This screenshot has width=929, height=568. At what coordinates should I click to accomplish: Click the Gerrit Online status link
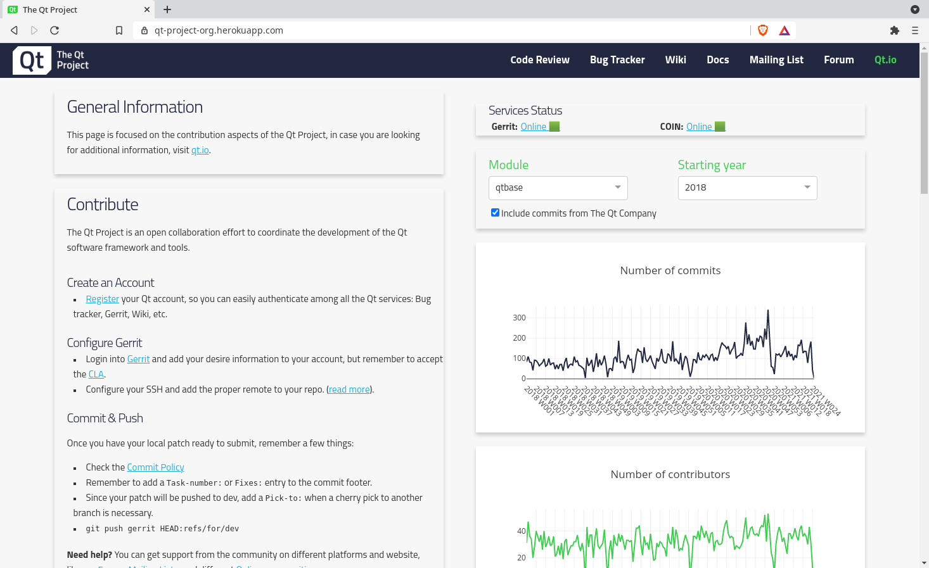534,127
